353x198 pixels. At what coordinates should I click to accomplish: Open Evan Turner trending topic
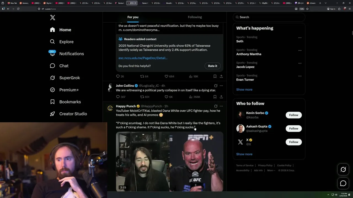pyautogui.click(x=245, y=80)
